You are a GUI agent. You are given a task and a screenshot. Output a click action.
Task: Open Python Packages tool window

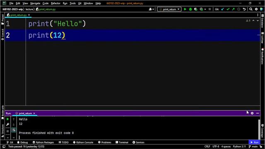[x=43, y=142]
